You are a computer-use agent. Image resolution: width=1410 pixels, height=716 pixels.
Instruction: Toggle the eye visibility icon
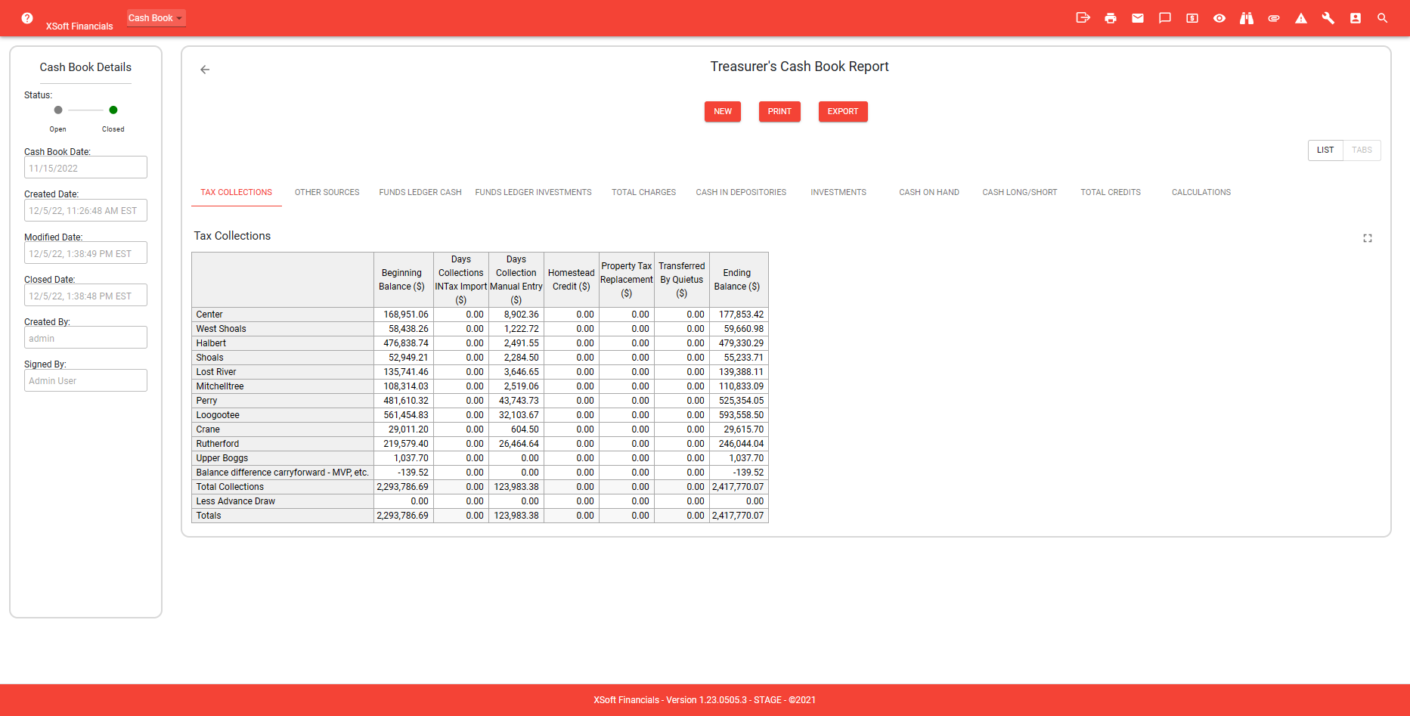click(x=1219, y=18)
